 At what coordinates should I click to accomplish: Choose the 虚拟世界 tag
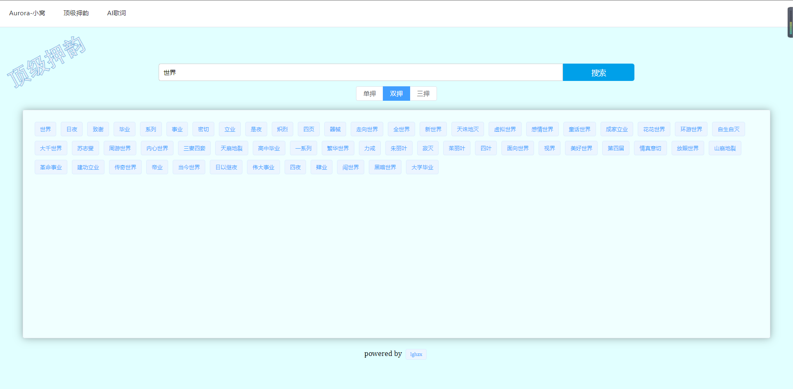pos(505,129)
